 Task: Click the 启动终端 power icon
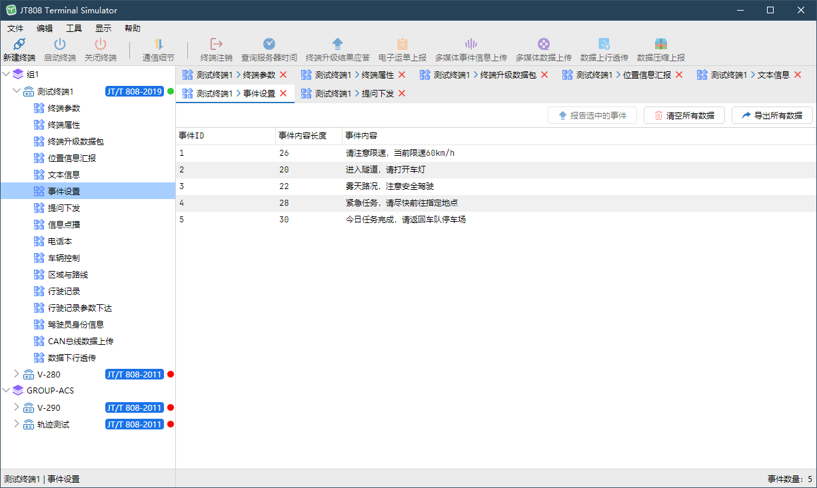tap(60, 45)
